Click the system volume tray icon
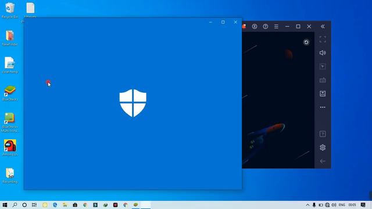372x209 pixels. point(334,205)
